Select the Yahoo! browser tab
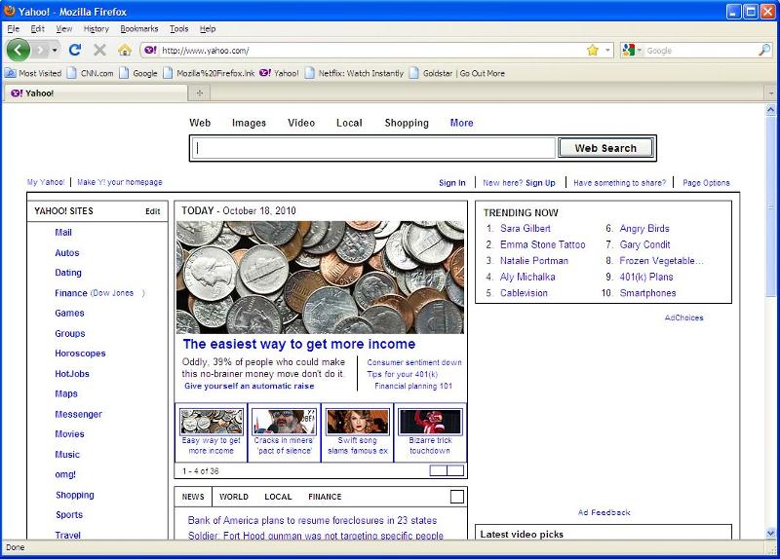Viewport: 780px width, 559px height. coord(96,93)
